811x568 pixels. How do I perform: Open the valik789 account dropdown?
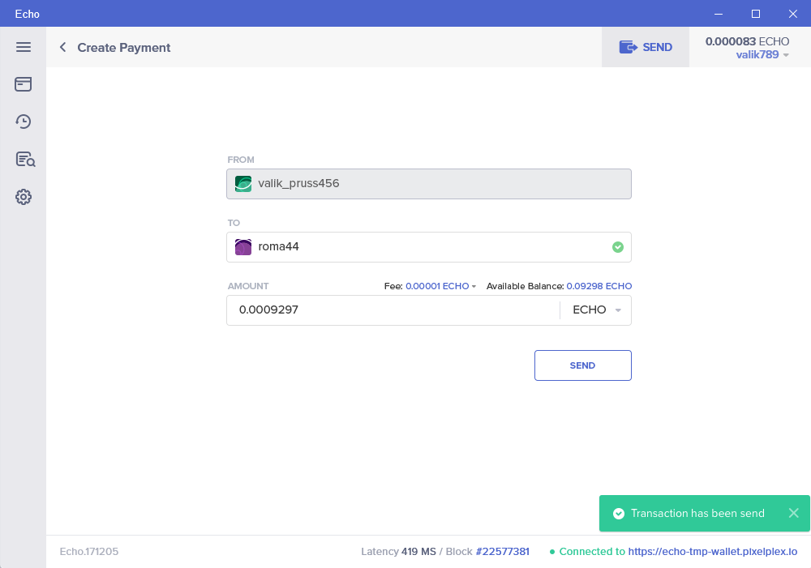(762, 55)
